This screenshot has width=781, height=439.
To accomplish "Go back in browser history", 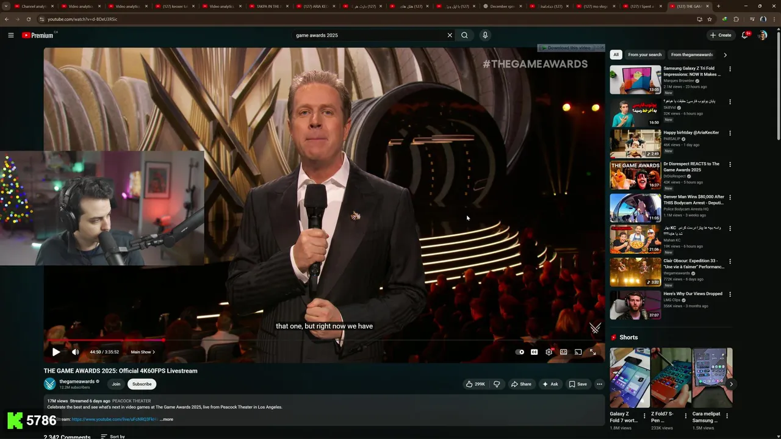I will click(7, 19).
